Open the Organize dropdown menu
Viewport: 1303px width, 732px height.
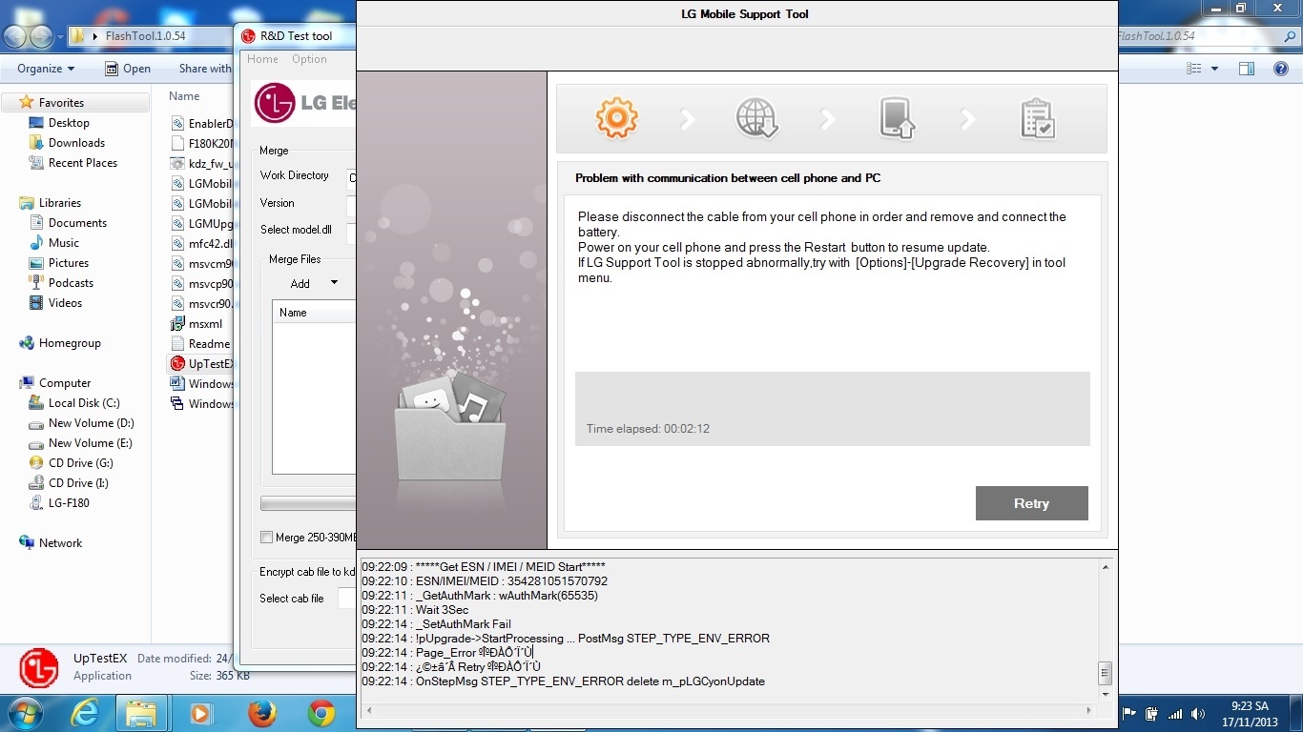click(x=46, y=69)
